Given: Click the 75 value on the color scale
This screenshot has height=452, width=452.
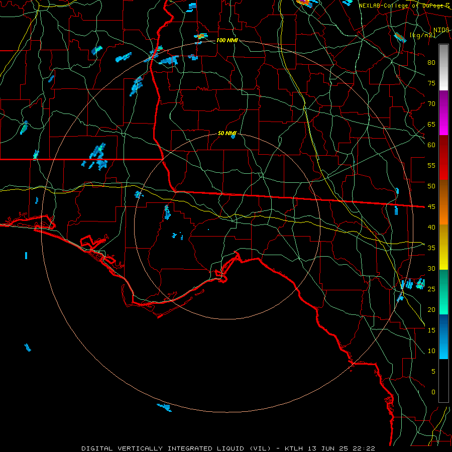Looking at the screenshot, I should click(431, 83).
